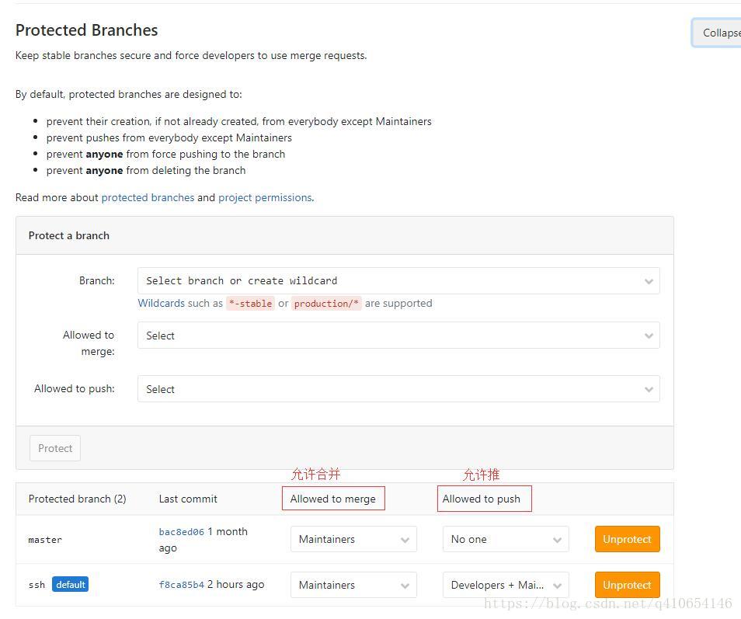This screenshot has width=741, height=619.
Task: Click the Protect button
Action: (x=55, y=448)
